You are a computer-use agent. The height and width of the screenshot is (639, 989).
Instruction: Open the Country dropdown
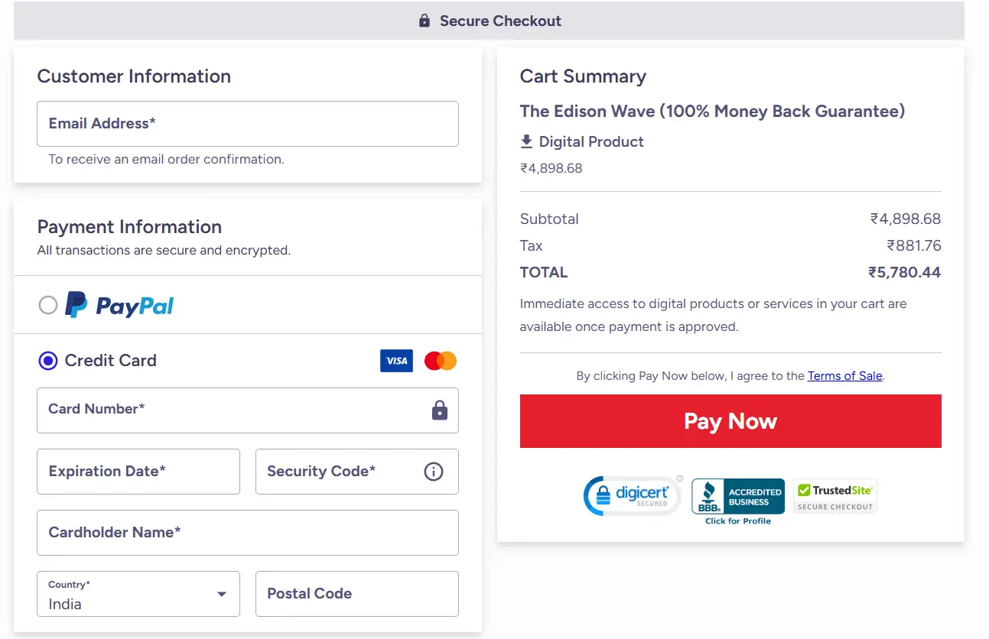click(221, 594)
